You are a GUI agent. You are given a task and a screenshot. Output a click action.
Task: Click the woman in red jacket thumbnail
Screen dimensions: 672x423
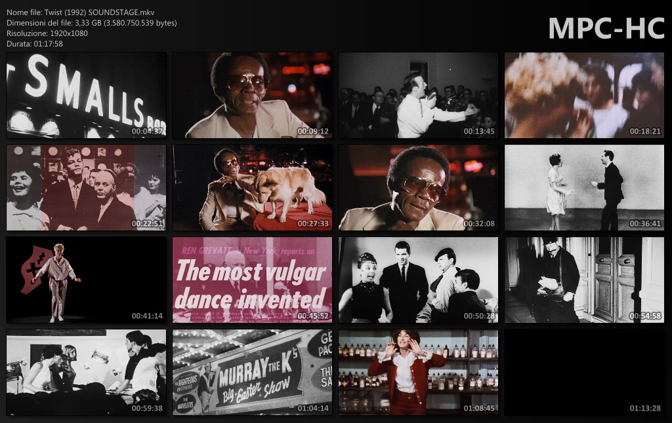(419, 373)
